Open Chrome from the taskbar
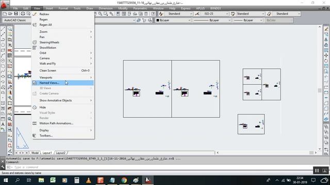The width and height of the screenshot is (330, 185). click(x=124, y=180)
